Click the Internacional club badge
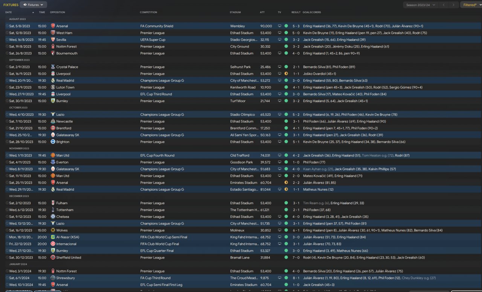Viewport: 482px width, 292px height. pyautogui.click(x=53, y=244)
